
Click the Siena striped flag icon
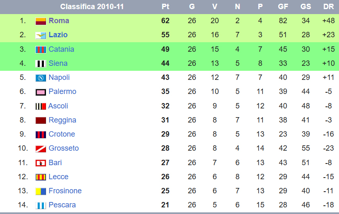(x=41, y=64)
